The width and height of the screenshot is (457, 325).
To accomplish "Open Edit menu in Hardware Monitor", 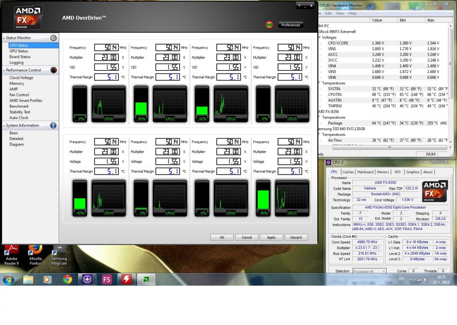I will (328, 13).
